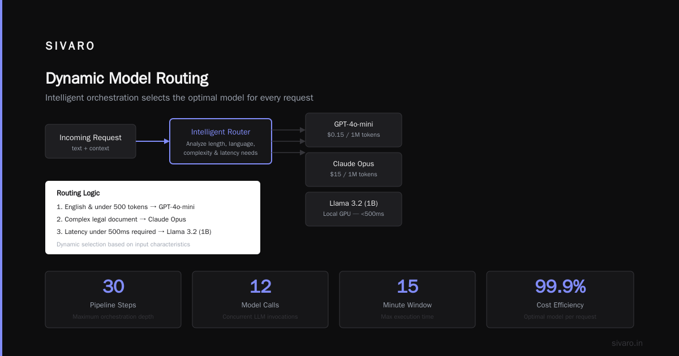This screenshot has width=679, height=356.
Task: Click the Dynamic selection based on input note
Action: (x=123, y=244)
